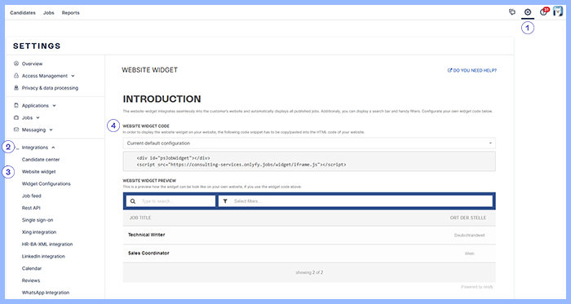This screenshot has height=304, width=571.
Task: Click the showing 2 of 2 footer text
Action: (309, 272)
